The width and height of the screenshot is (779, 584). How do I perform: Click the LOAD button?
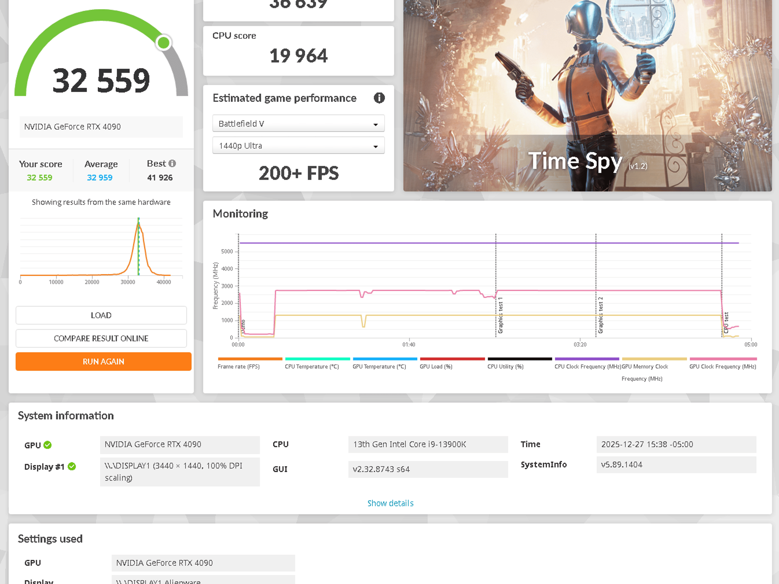coord(100,315)
